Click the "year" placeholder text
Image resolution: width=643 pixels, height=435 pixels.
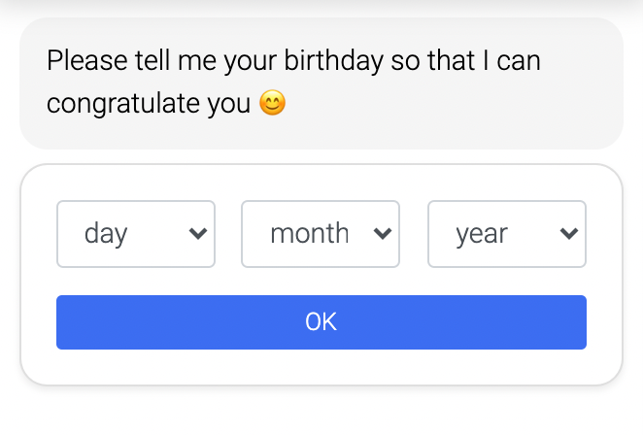pyautogui.click(x=482, y=234)
